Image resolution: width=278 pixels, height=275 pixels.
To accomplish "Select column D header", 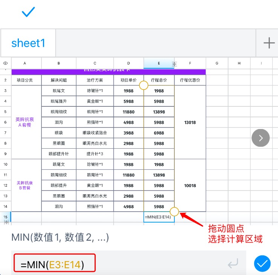I will (128, 63).
